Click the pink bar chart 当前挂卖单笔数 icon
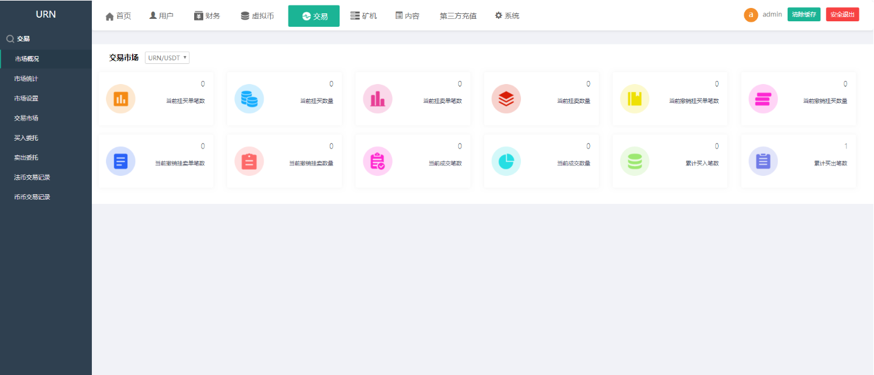The image size is (874, 375). [377, 99]
